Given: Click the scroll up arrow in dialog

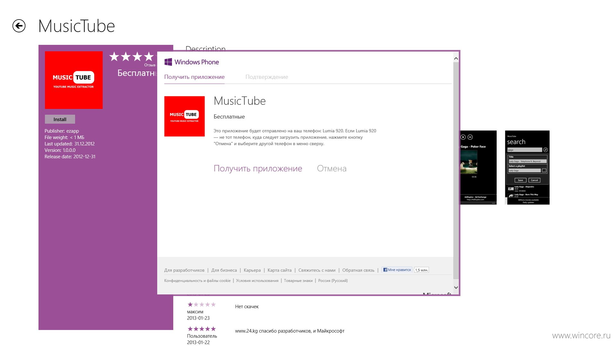Looking at the screenshot, I should click(456, 58).
